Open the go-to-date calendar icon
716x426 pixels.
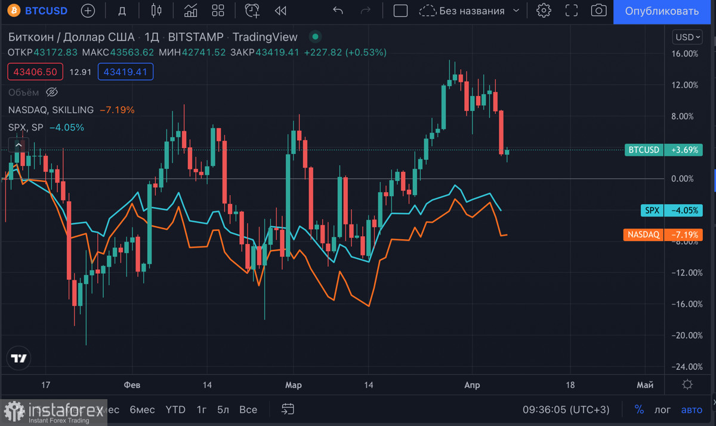[288, 409]
